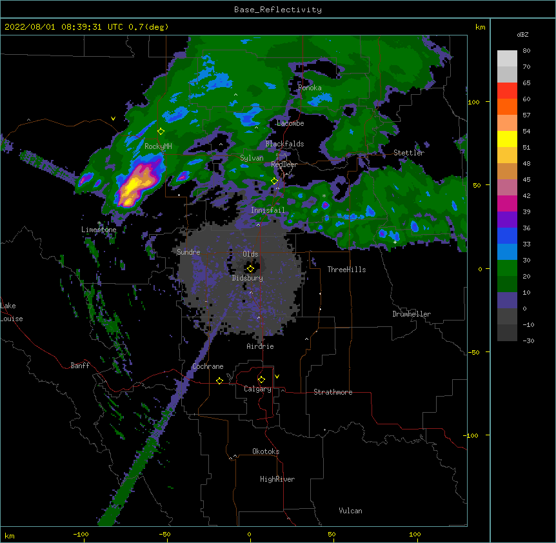
Task: Click the white asterisk east of Innisfail
Action: pos(324,196)
